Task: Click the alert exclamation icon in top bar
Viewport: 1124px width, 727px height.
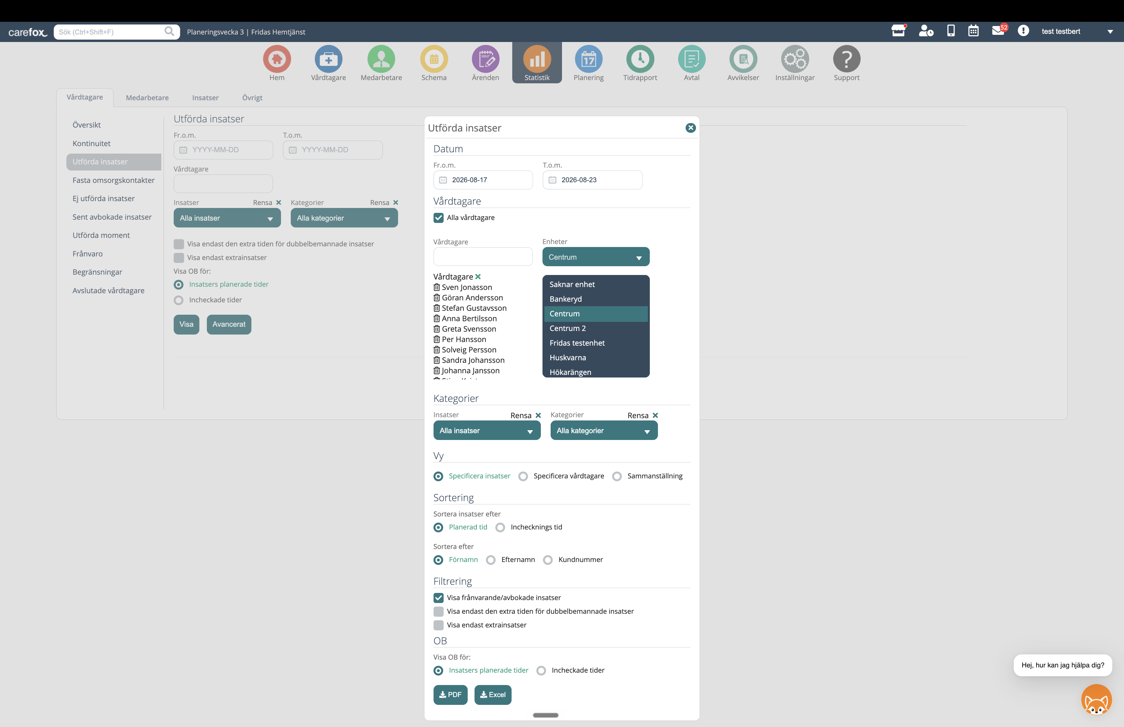Action: pyautogui.click(x=1023, y=31)
